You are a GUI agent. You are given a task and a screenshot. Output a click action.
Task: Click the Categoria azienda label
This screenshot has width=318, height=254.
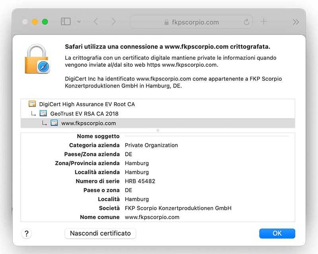coord(94,145)
